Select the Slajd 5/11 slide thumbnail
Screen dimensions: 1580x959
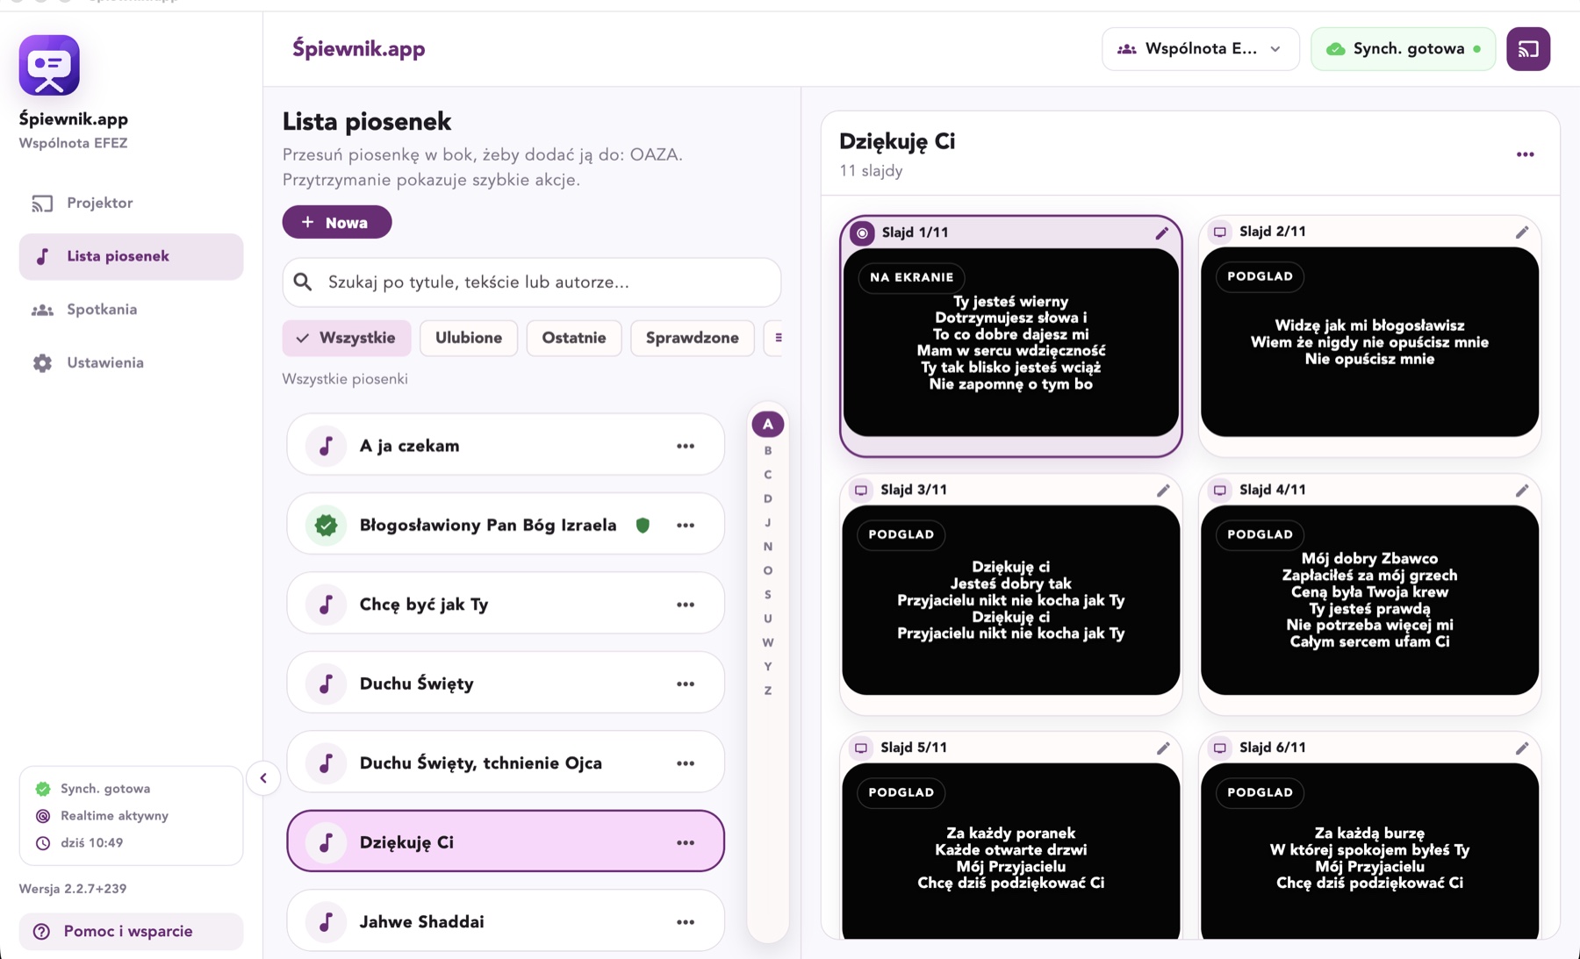(1011, 851)
